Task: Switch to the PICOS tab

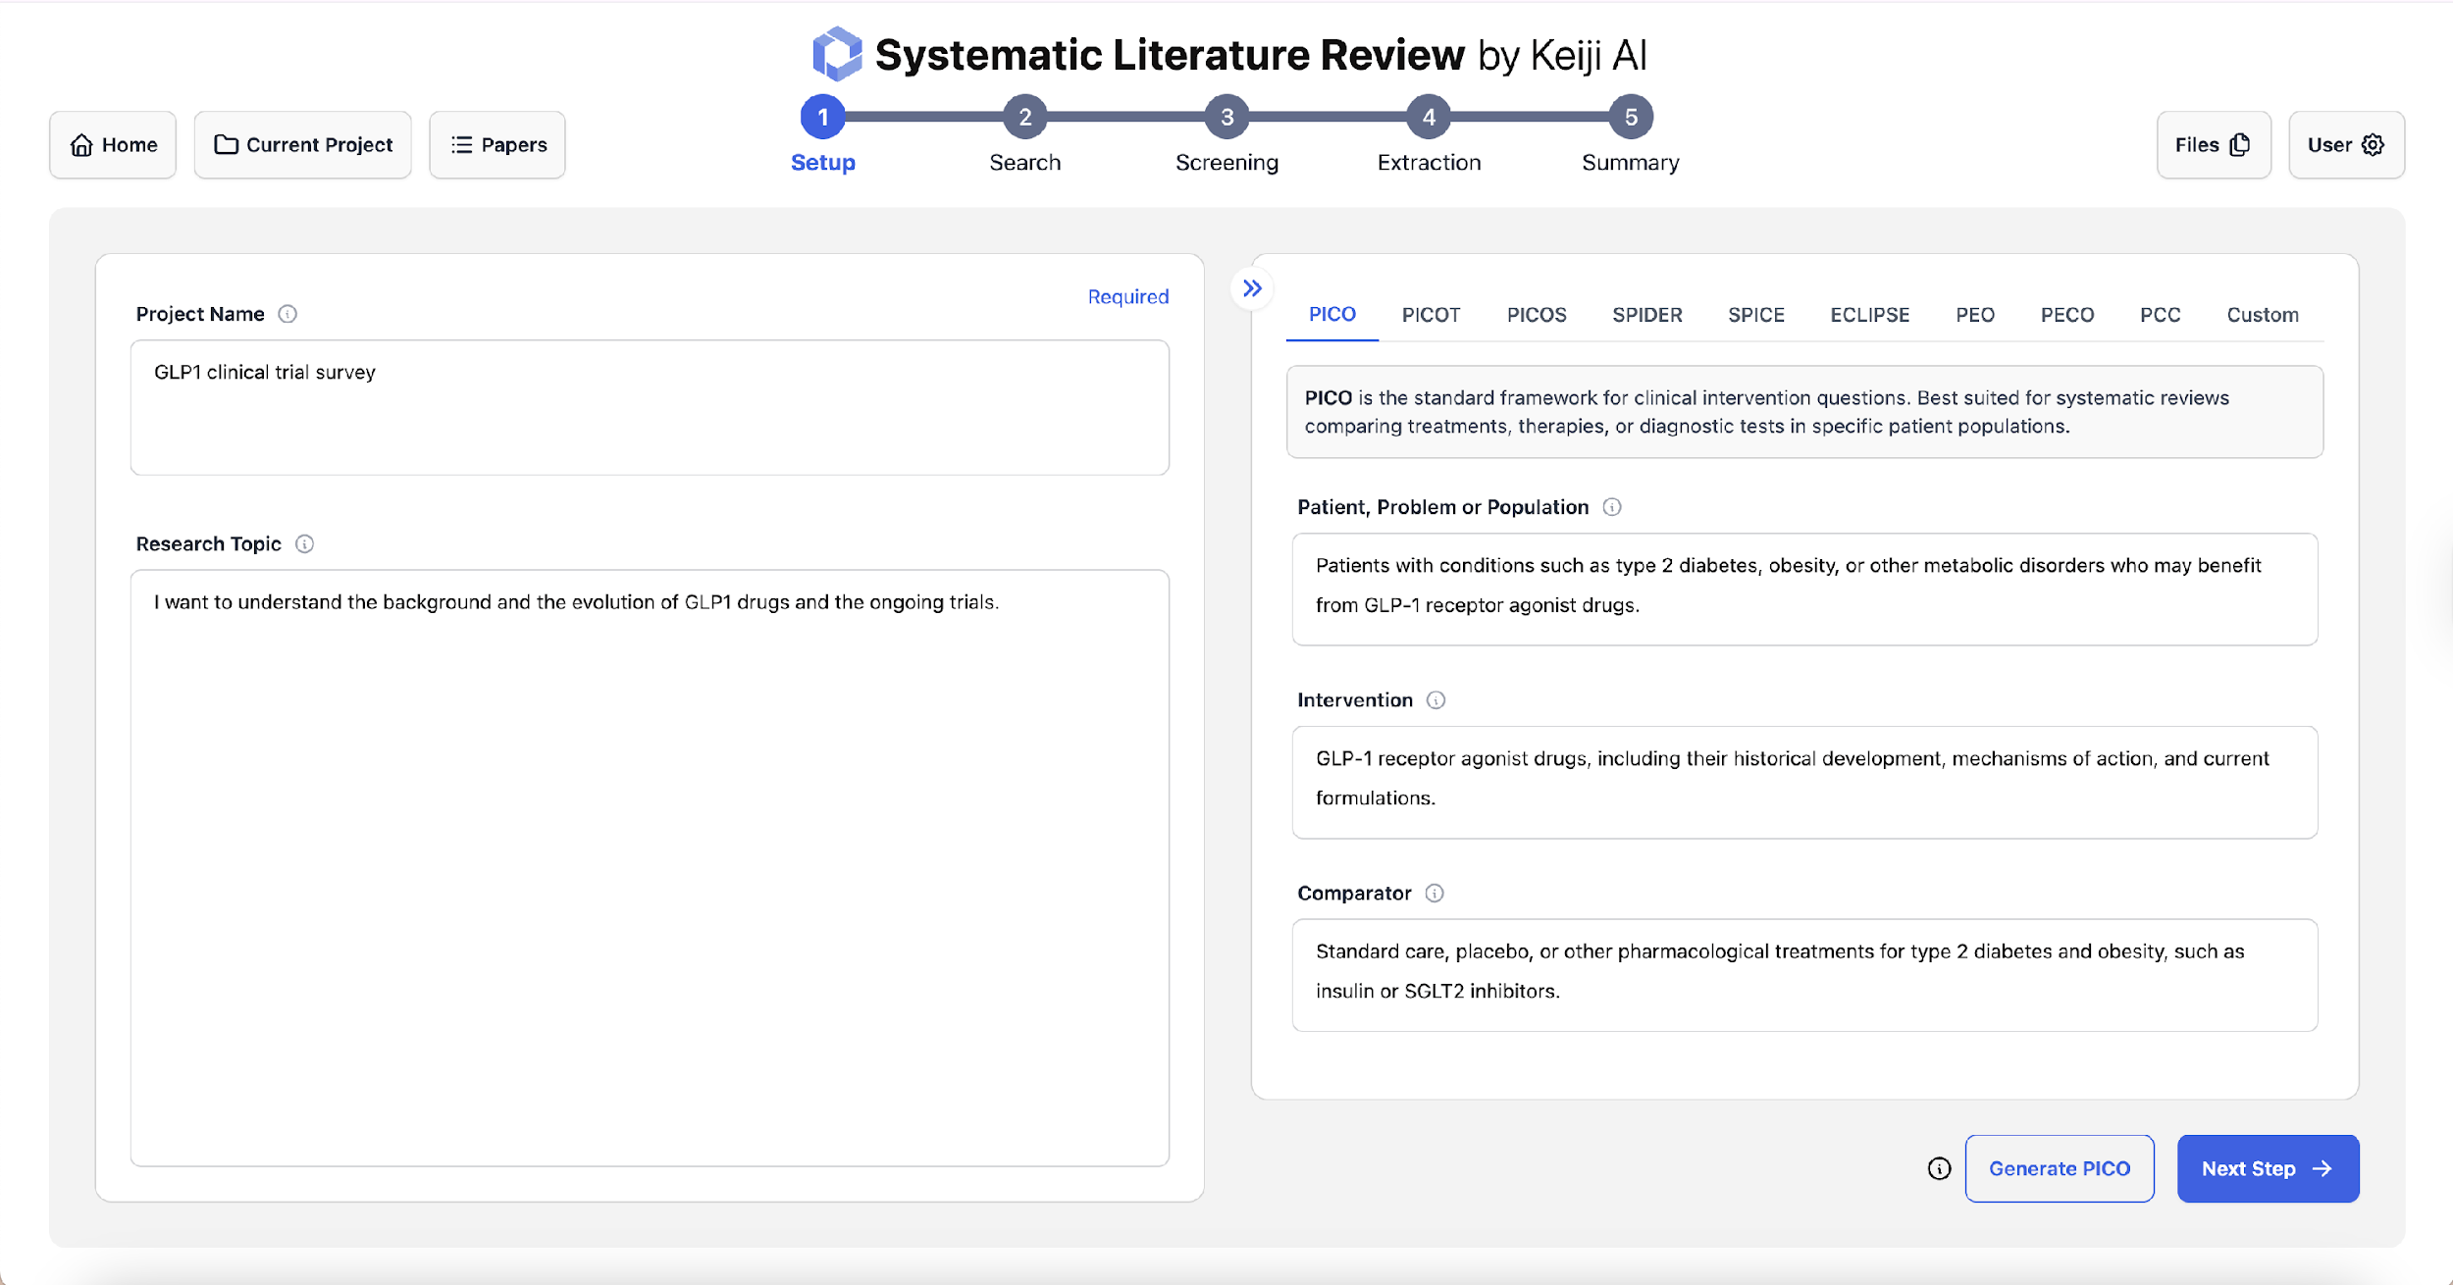Action: [x=1537, y=315]
